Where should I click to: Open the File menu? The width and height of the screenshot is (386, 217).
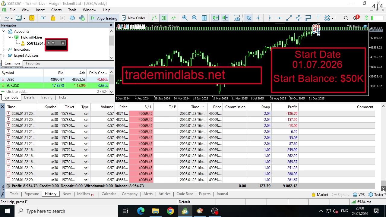(x=12, y=10)
